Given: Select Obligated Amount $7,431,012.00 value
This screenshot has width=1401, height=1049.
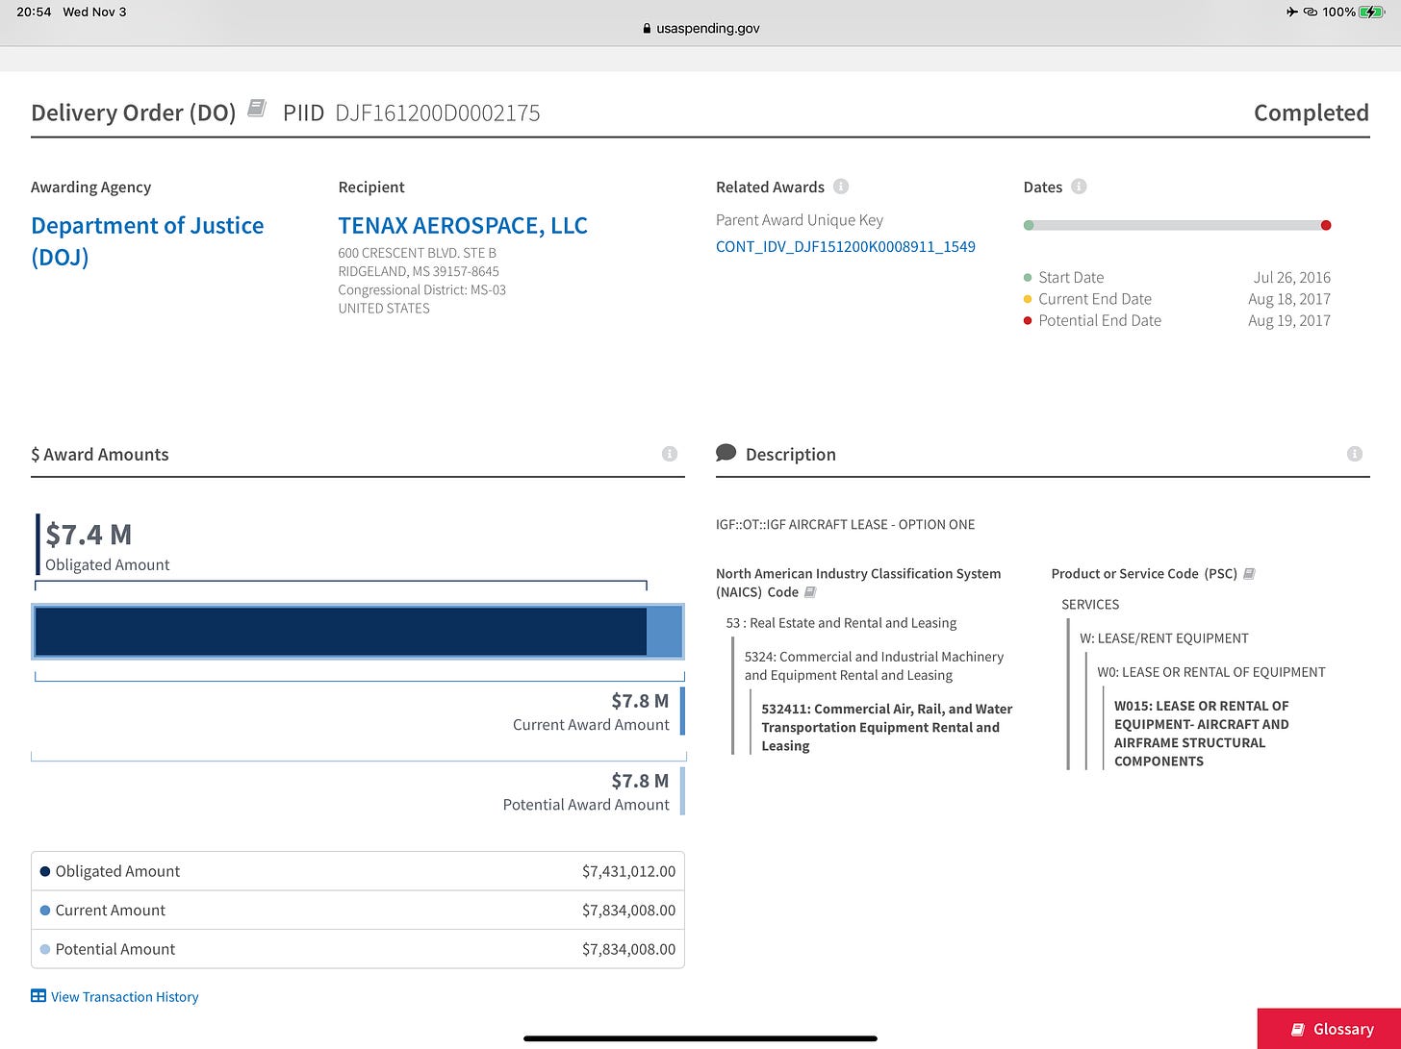Looking at the screenshot, I should [628, 871].
